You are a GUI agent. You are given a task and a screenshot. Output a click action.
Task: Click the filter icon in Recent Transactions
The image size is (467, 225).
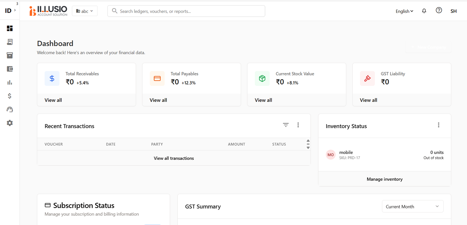click(286, 125)
